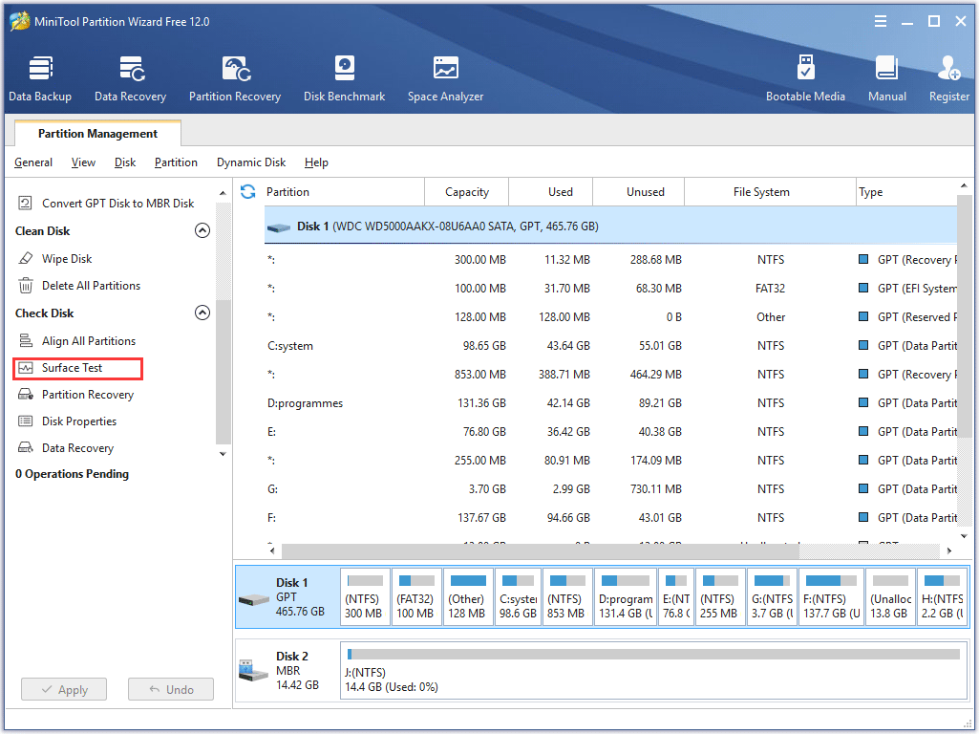Open the Dynamic Disk menu
This screenshot has width=979, height=734.
(x=251, y=162)
